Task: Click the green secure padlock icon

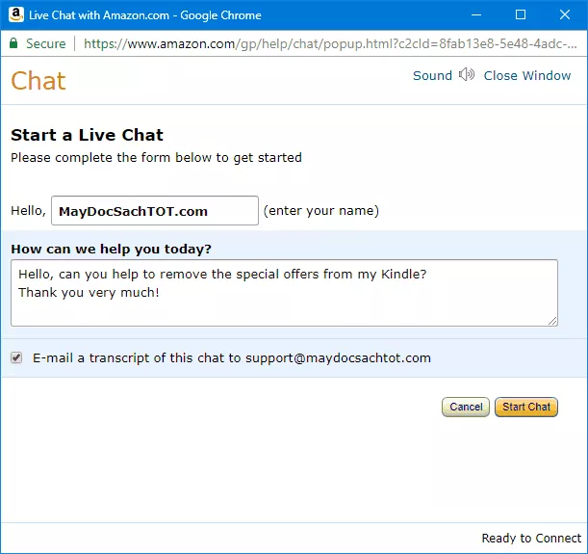Action: 13,43
